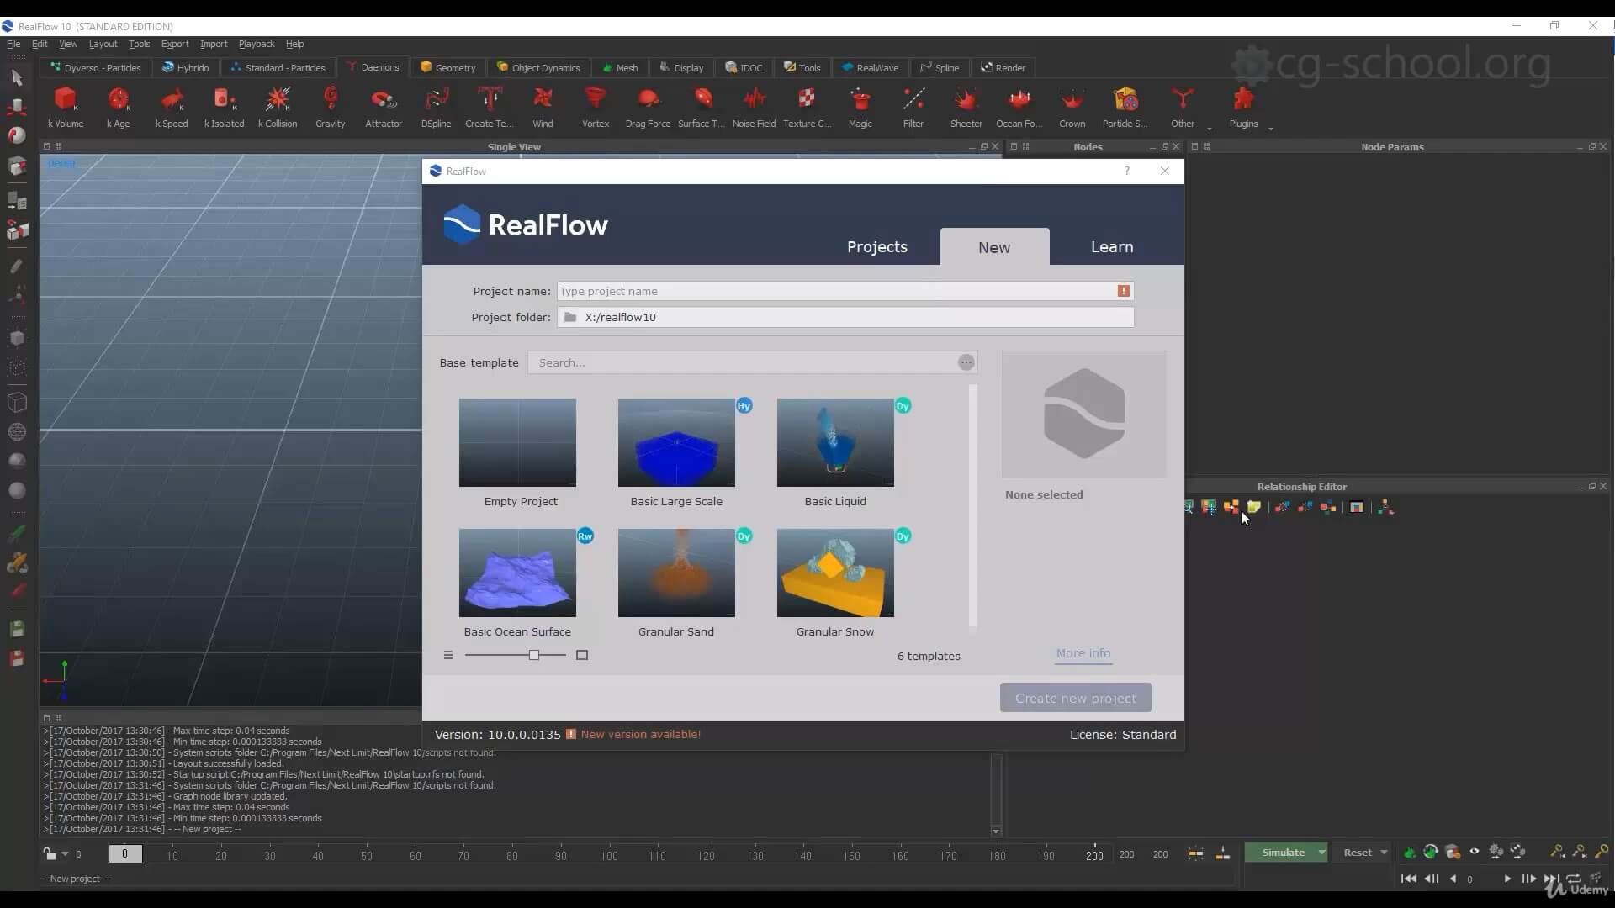The height and width of the screenshot is (908, 1615).
Task: Open the Layout menu
Action: pos(103,44)
